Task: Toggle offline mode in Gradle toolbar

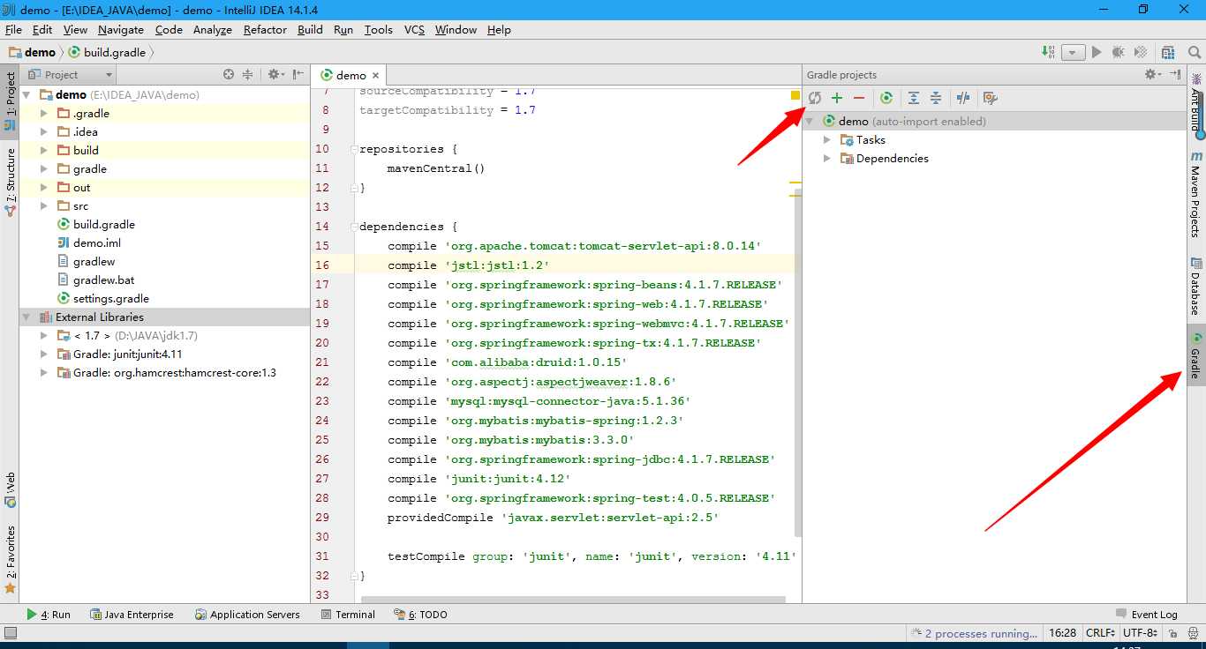Action: pyautogui.click(x=963, y=98)
